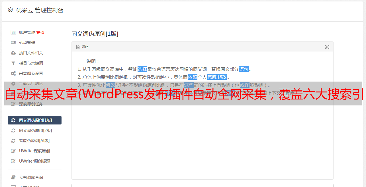The height and width of the screenshot is (187, 366).
Task: Open 账户管理 in the sidebar
Action: coord(27,32)
